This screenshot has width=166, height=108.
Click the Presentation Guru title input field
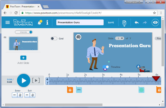(80, 23)
